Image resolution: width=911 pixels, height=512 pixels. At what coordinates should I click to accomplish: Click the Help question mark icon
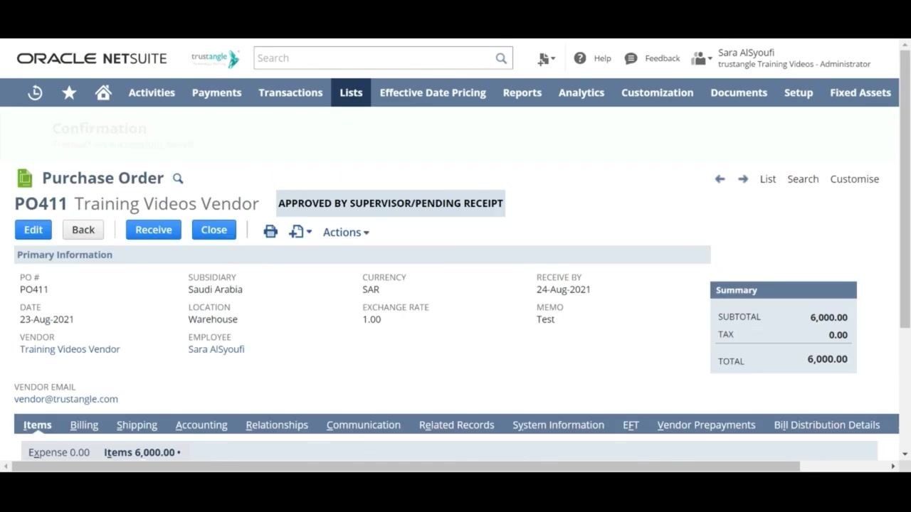point(580,58)
